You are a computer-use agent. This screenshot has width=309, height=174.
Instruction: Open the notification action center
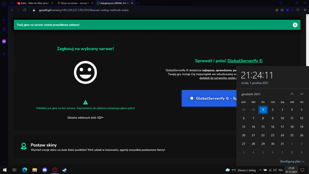(302, 170)
